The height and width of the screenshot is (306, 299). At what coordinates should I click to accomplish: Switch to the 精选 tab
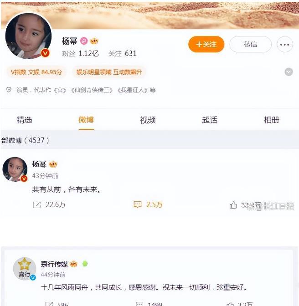coord(25,120)
